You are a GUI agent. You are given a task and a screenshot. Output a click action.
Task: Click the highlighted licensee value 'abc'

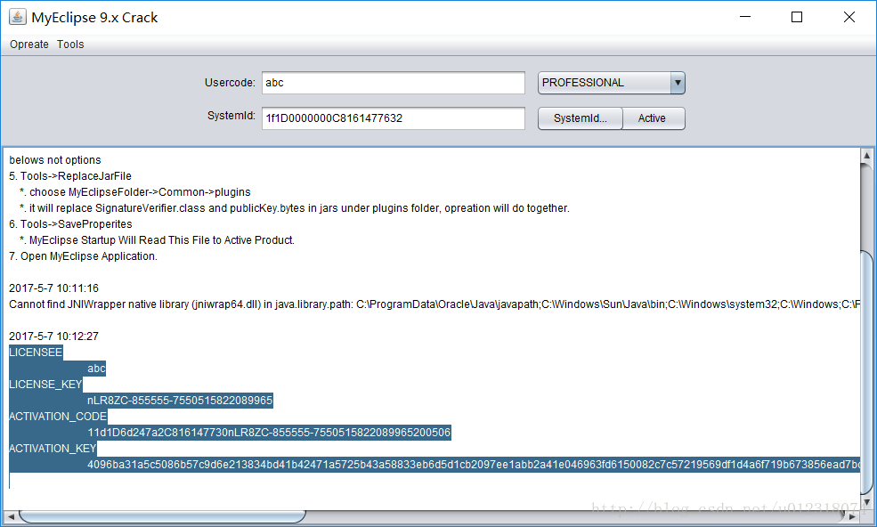(96, 369)
